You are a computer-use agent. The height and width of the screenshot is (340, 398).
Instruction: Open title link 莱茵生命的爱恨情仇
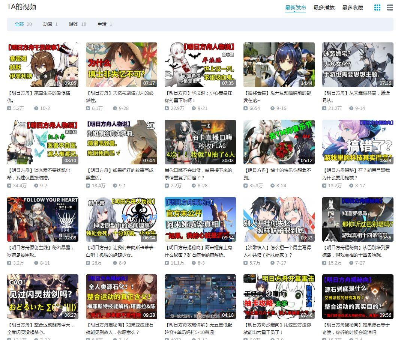(x=39, y=96)
